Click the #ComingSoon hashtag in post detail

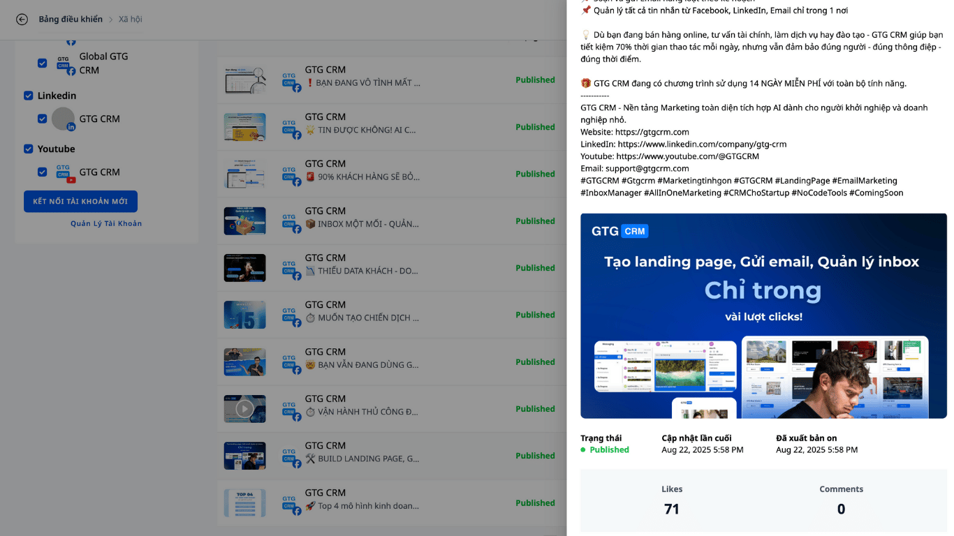point(876,193)
